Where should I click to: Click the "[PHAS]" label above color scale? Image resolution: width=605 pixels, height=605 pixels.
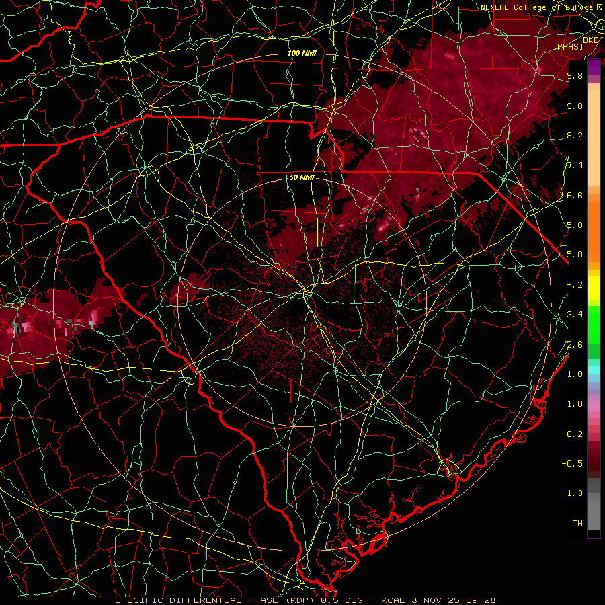(568, 46)
